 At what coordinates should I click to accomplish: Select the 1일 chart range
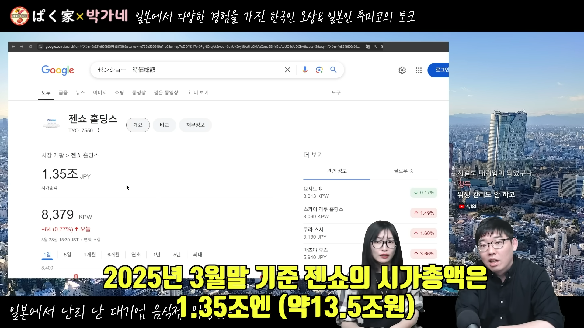pos(47,255)
